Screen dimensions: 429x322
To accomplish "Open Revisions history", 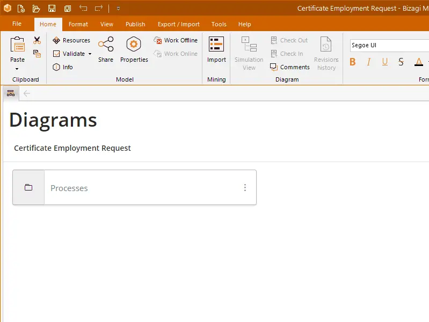I will (x=326, y=54).
